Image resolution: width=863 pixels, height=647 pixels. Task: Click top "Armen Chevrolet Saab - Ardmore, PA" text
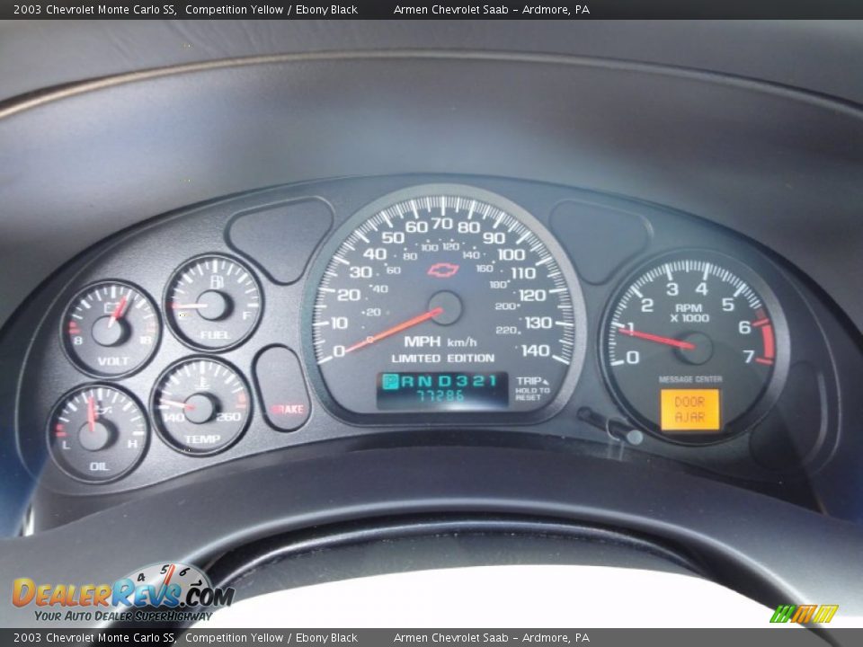491,10
